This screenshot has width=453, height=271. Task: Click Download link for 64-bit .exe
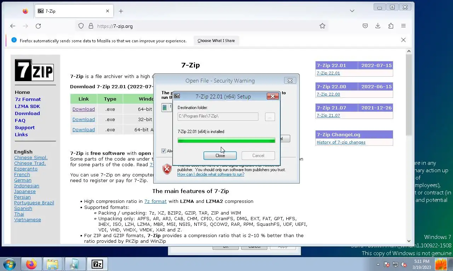click(x=84, y=109)
